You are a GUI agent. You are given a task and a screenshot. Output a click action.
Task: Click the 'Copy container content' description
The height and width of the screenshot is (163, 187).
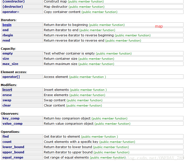pos(62,12)
